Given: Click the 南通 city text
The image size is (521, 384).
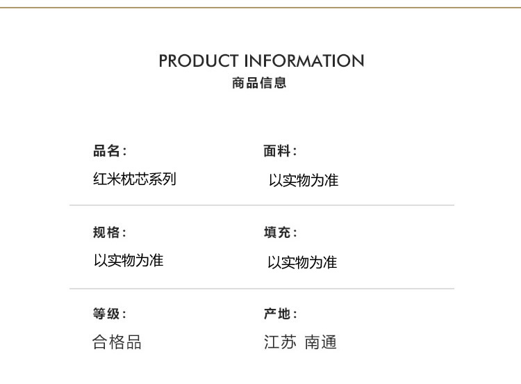Looking at the screenshot, I should point(321,342).
